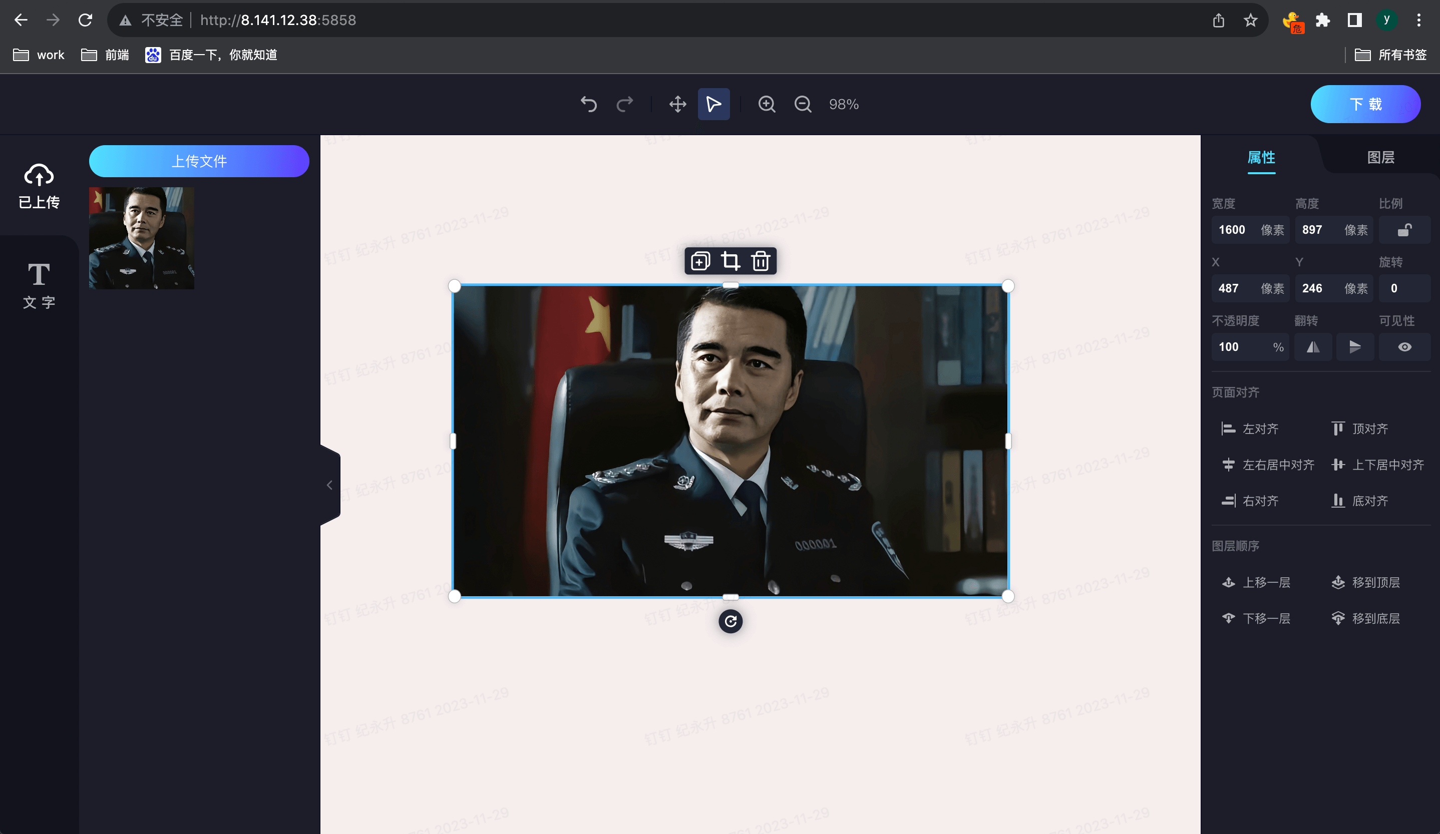Apply 上下居中对齐 vertical centering
1440x834 pixels.
[x=1377, y=465]
